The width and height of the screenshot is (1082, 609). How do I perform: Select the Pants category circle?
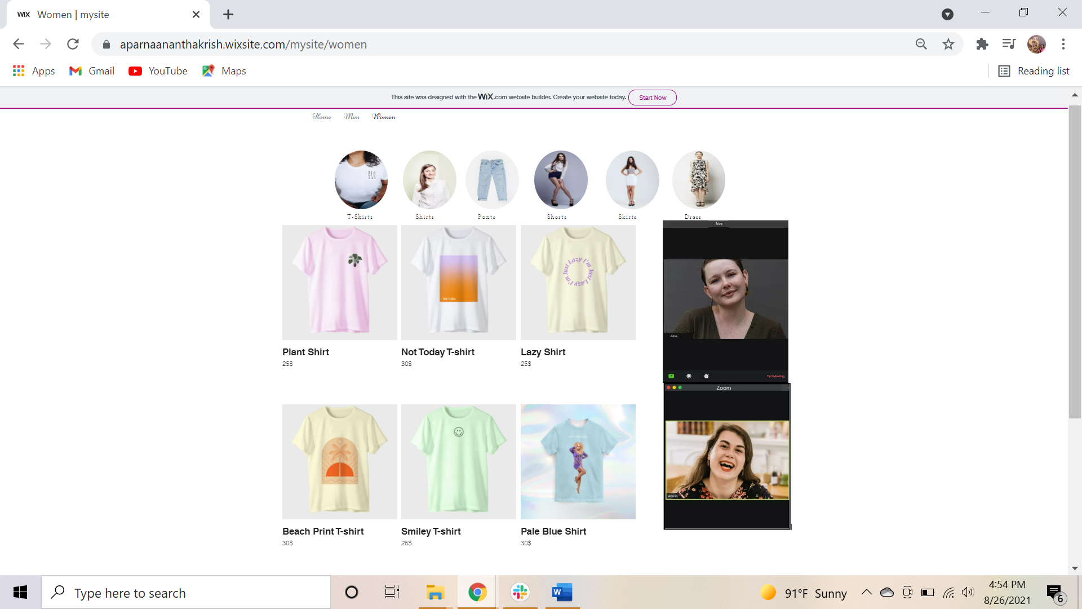492,180
